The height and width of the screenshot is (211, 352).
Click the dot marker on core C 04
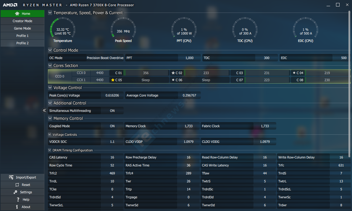(x=294, y=73)
